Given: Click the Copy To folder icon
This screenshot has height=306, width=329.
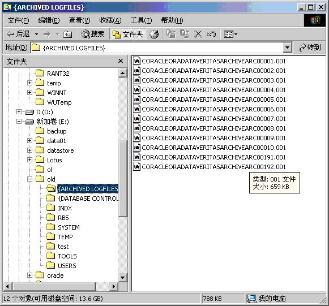Looking at the screenshot, I should [x=185, y=34].
